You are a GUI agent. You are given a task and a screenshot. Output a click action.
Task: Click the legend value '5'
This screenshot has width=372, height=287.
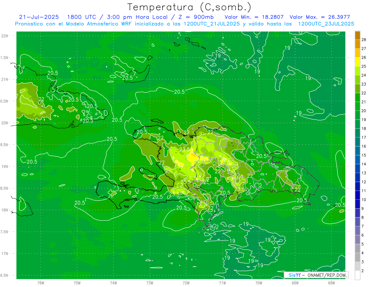363,244
